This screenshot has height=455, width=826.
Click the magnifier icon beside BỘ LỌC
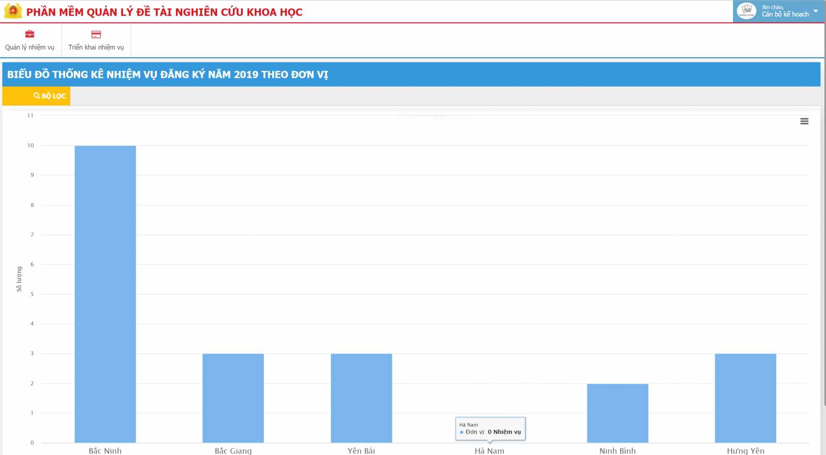point(37,95)
